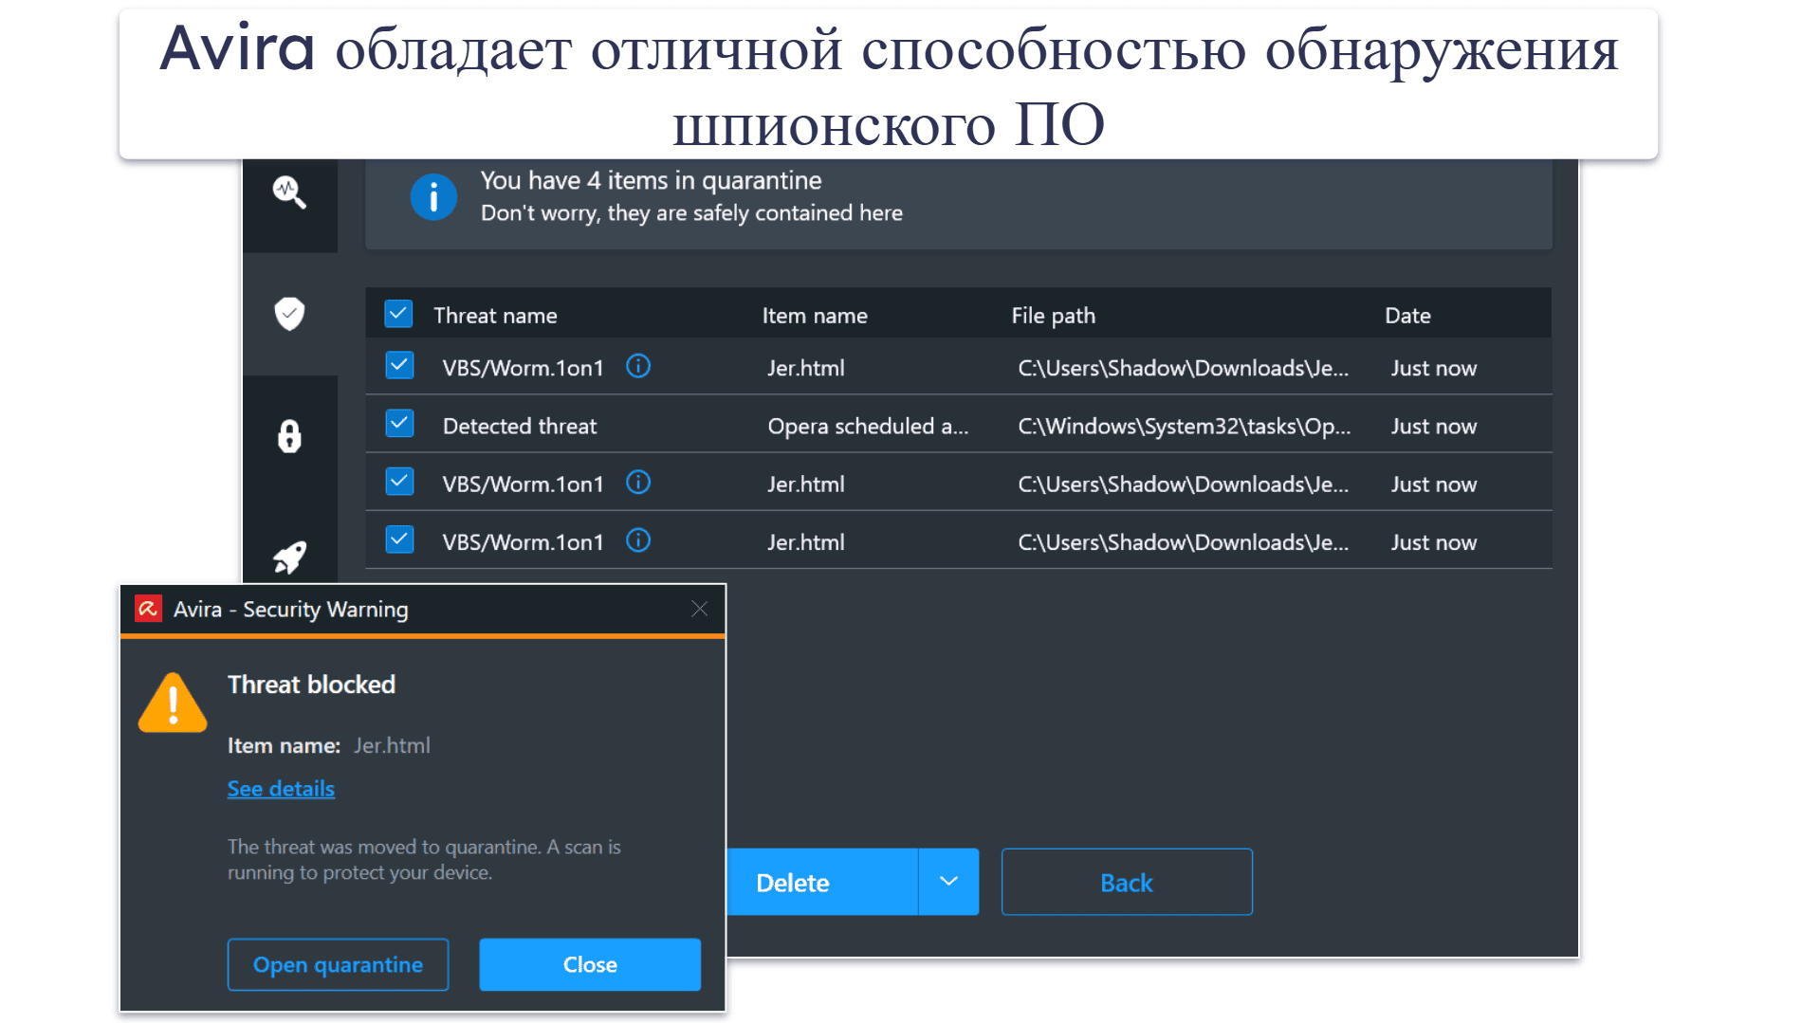Click the Delete button
Viewport: 1820px width, 1023px height.
coord(821,882)
